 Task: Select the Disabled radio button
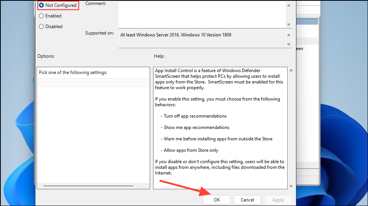point(41,27)
